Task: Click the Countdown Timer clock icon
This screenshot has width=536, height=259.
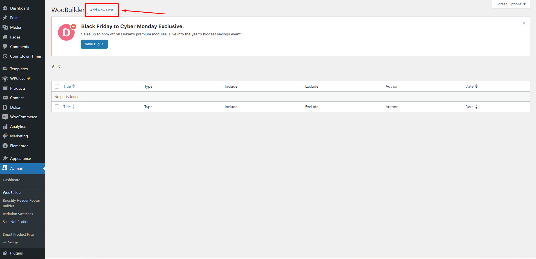Action: [x=5, y=56]
